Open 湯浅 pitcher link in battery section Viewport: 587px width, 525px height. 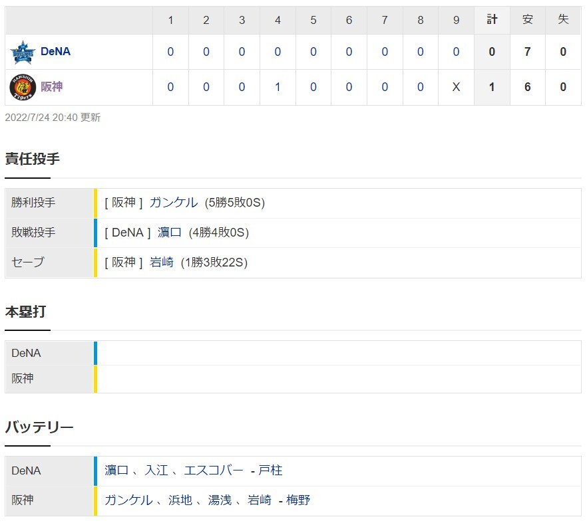coord(220,500)
